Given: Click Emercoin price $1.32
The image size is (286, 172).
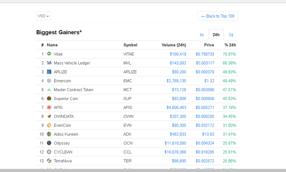Looking at the screenshot, I should coord(209,81).
